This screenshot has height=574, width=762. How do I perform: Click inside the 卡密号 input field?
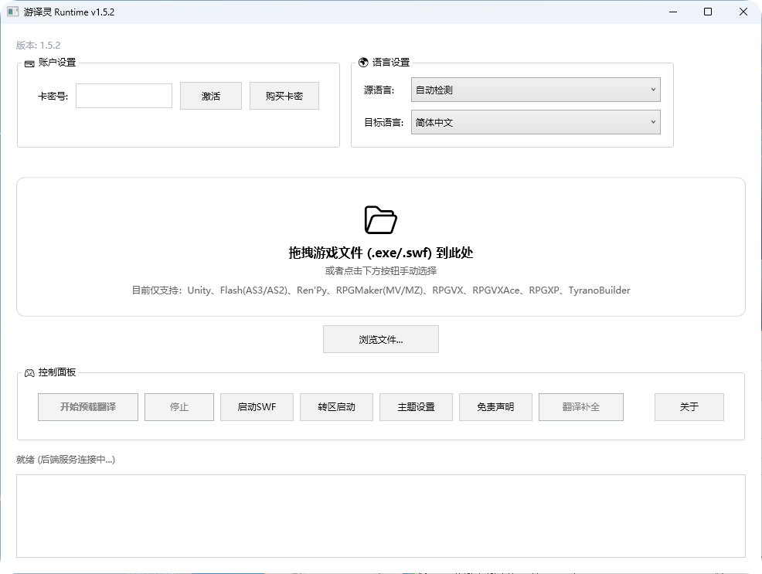point(124,95)
